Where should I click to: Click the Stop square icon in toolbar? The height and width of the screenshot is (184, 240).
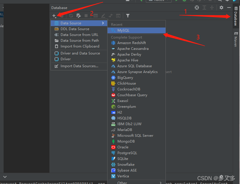(x=86, y=16)
